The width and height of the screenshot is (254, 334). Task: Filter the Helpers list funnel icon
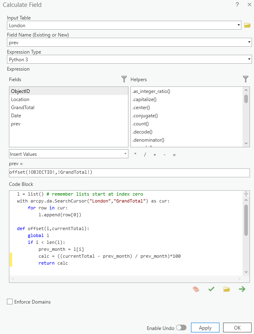[245, 79]
